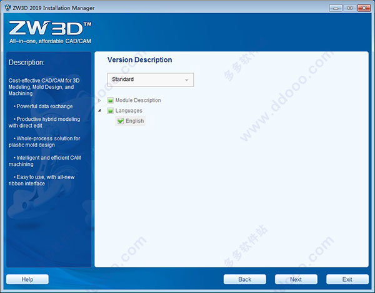375x293 pixels.
Task: Click 'Whole-process solution' bullet text
Action: 44,141
